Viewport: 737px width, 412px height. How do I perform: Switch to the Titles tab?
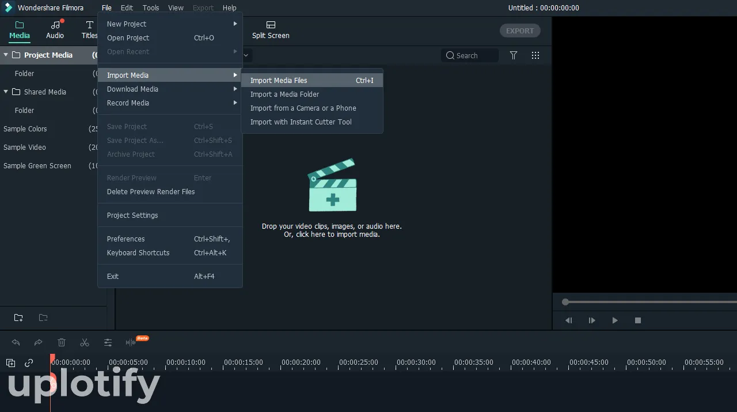tap(89, 30)
